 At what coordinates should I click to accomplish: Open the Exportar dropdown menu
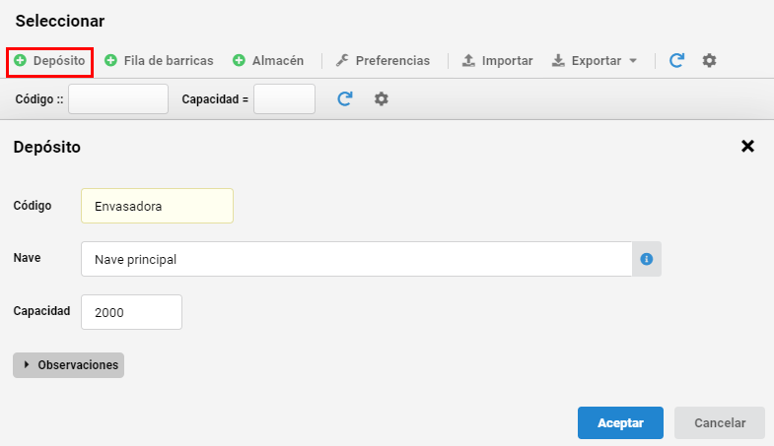(595, 61)
